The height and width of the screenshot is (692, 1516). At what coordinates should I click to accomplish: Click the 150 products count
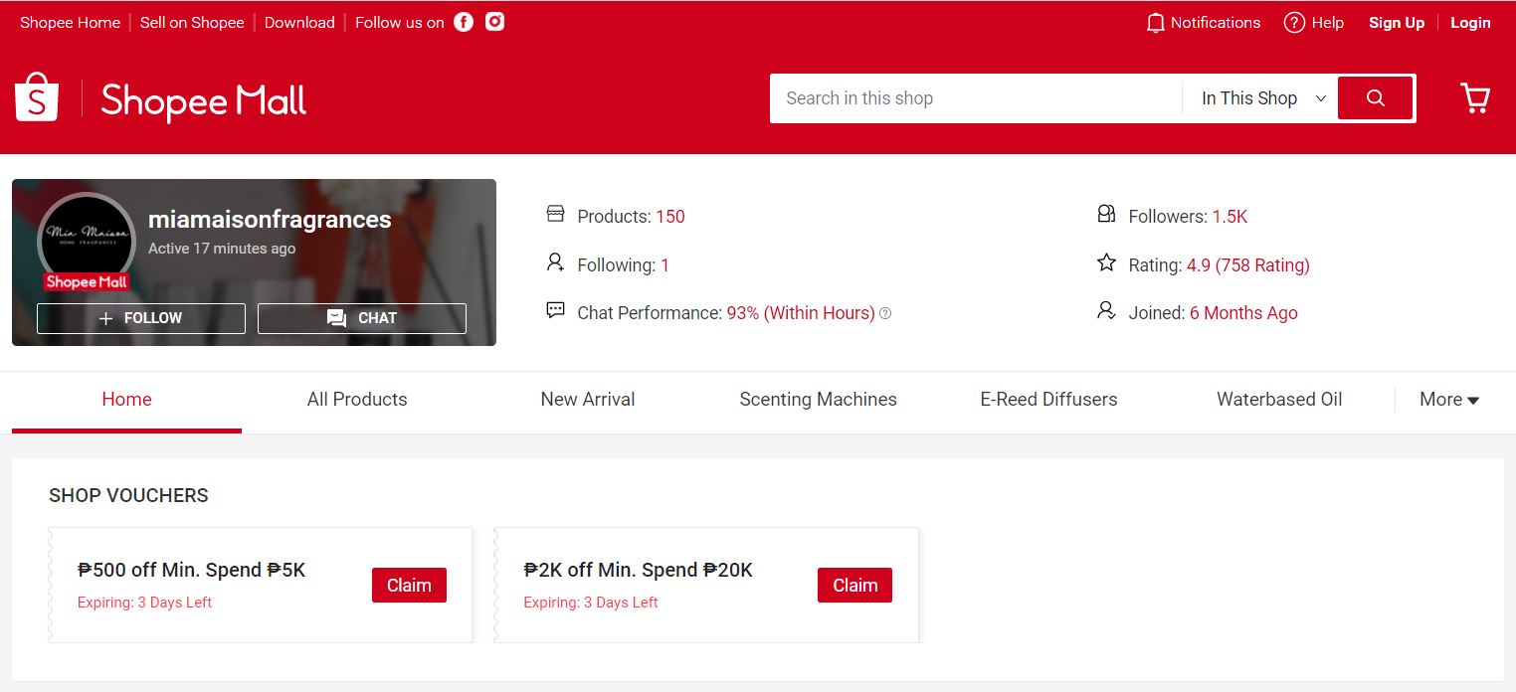(670, 217)
